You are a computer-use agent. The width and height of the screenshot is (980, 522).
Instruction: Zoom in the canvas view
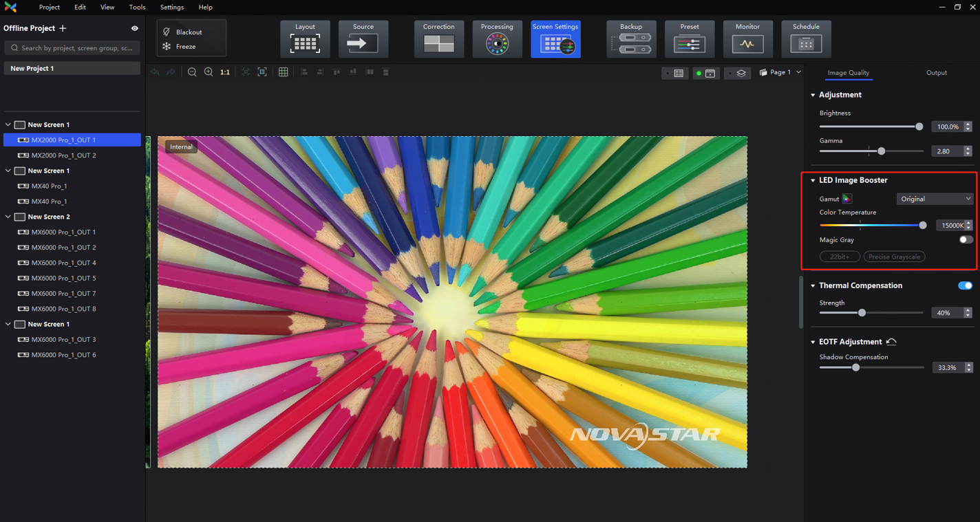point(209,72)
